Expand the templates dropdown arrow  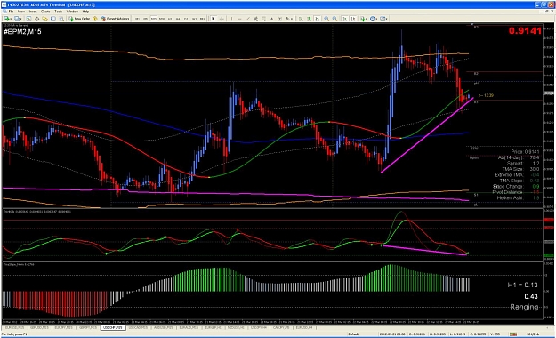tap(386, 19)
